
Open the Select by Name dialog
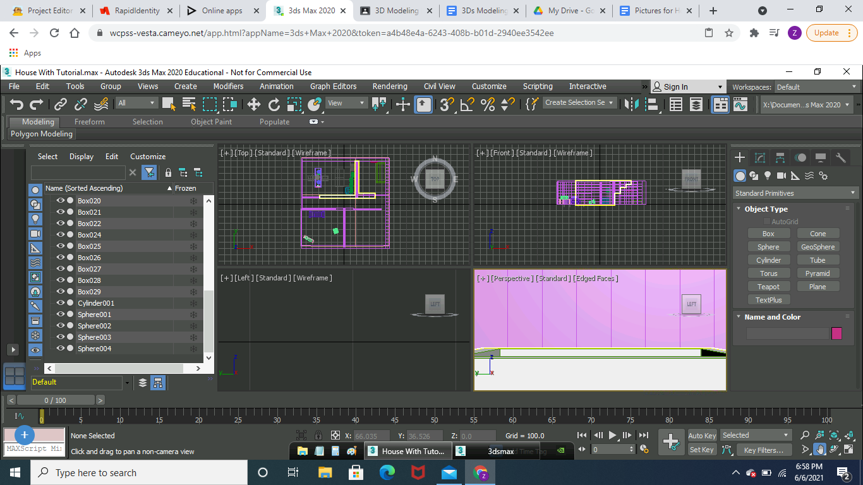tap(190, 104)
